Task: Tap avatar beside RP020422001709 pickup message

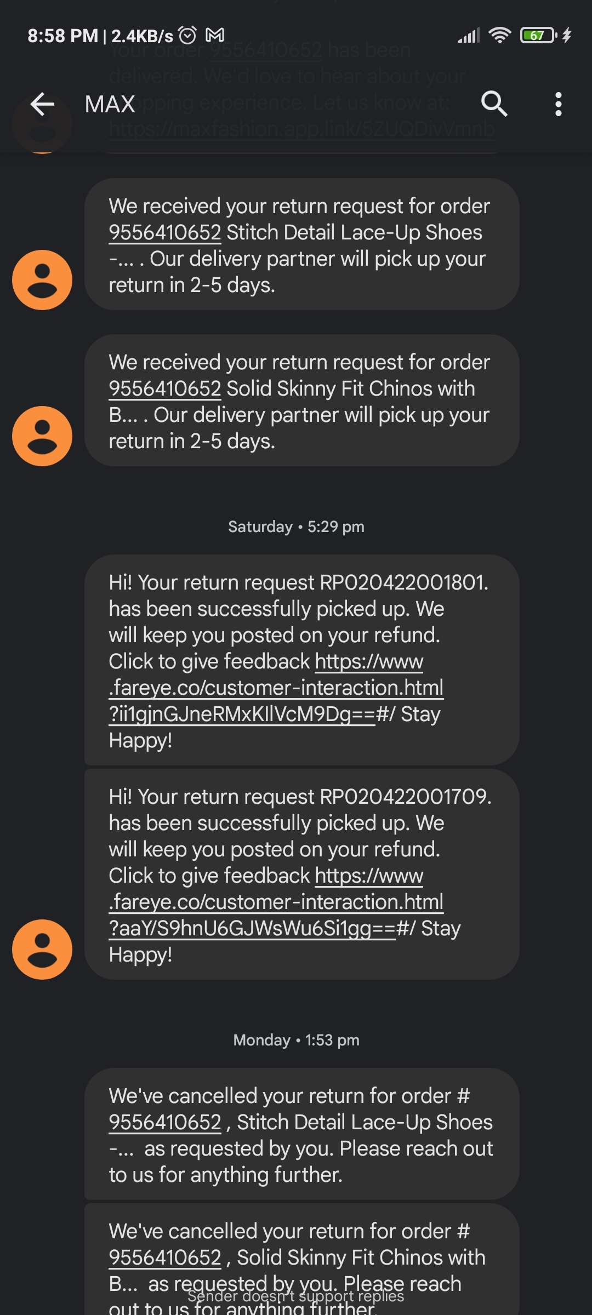Action: (42, 950)
